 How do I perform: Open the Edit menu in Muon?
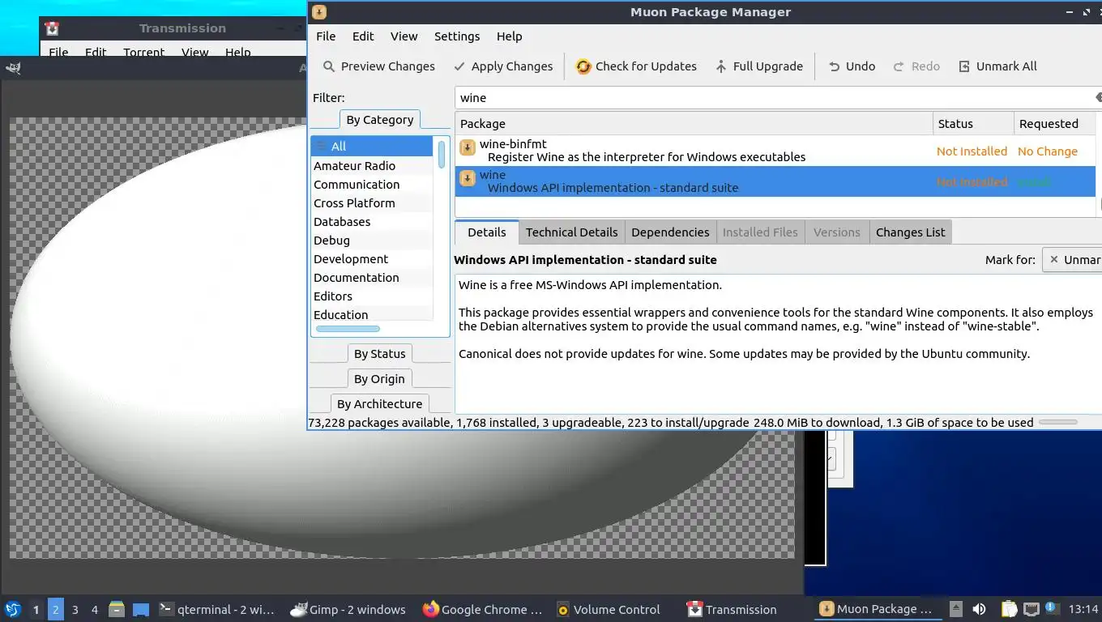coord(363,36)
